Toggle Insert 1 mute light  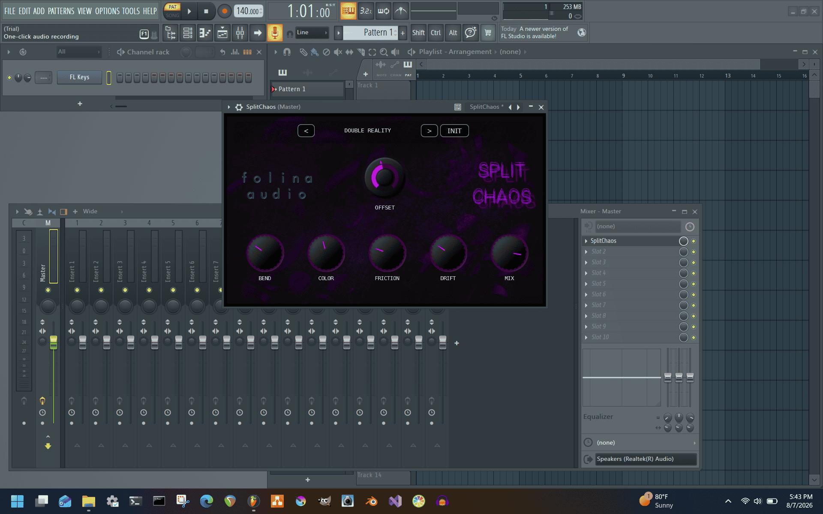click(x=77, y=290)
